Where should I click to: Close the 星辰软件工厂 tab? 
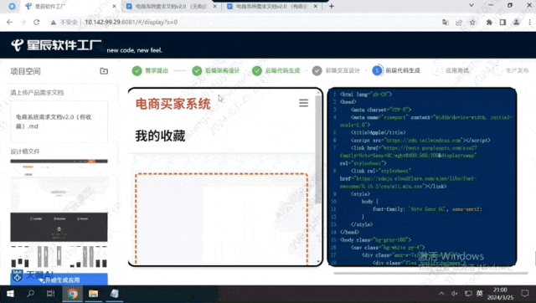pos(114,7)
